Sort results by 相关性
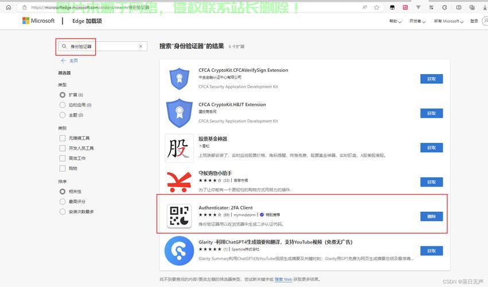 [x=63, y=191]
